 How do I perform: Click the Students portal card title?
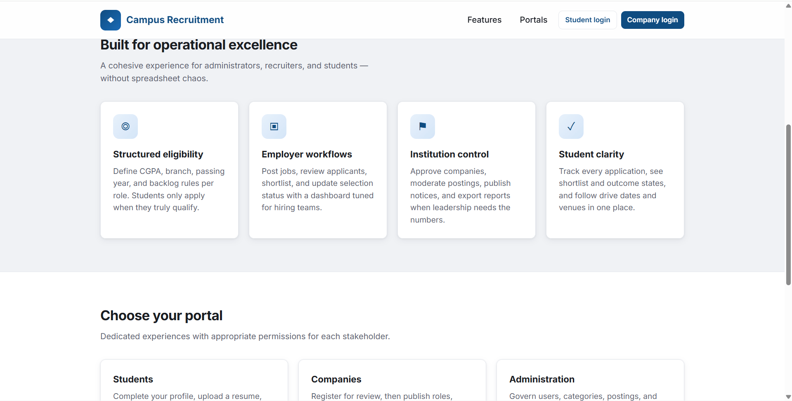[133, 379]
